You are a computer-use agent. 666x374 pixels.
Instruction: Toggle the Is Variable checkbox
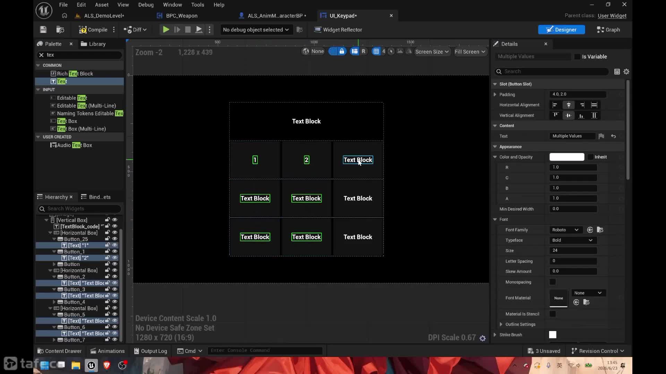(x=577, y=57)
